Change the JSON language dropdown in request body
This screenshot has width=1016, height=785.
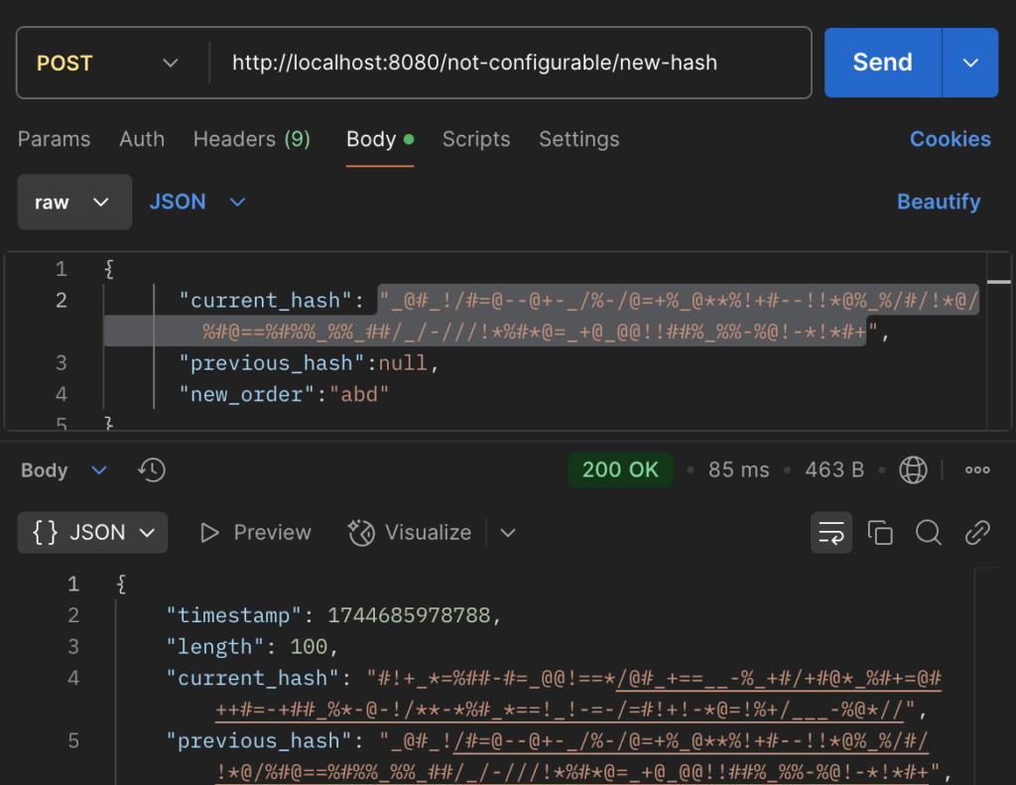pyautogui.click(x=196, y=202)
